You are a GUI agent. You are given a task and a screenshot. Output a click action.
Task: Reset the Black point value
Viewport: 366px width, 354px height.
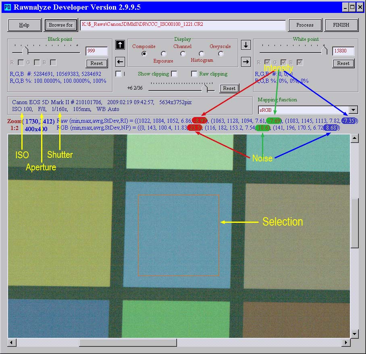click(x=97, y=63)
